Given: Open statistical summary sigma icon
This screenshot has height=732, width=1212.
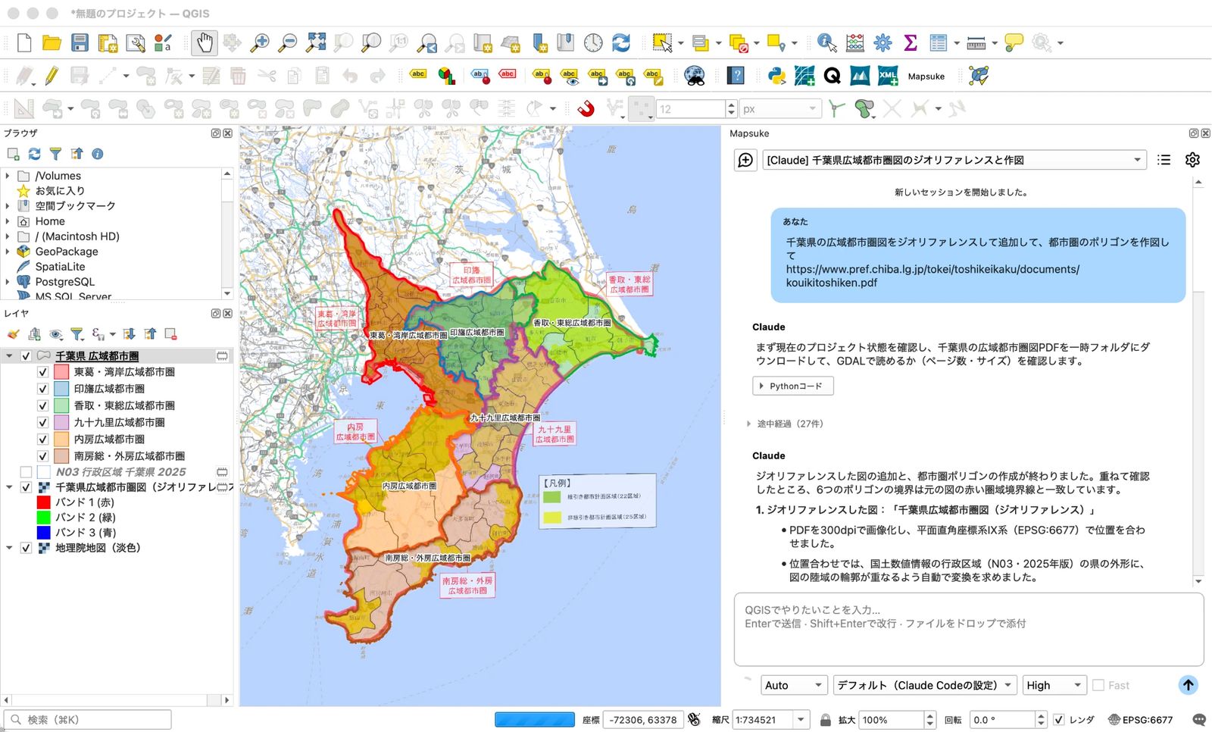Looking at the screenshot, I should (x=911, y=42).
